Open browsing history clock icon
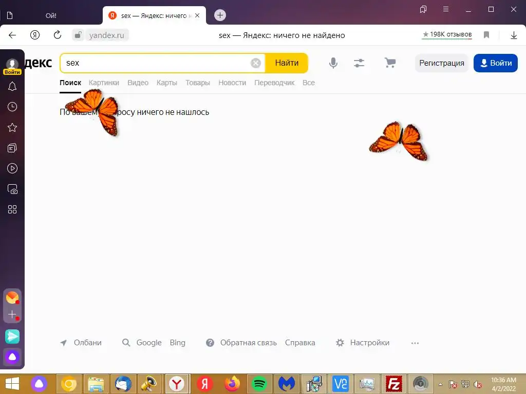The image size is (526, 394). 12,107
